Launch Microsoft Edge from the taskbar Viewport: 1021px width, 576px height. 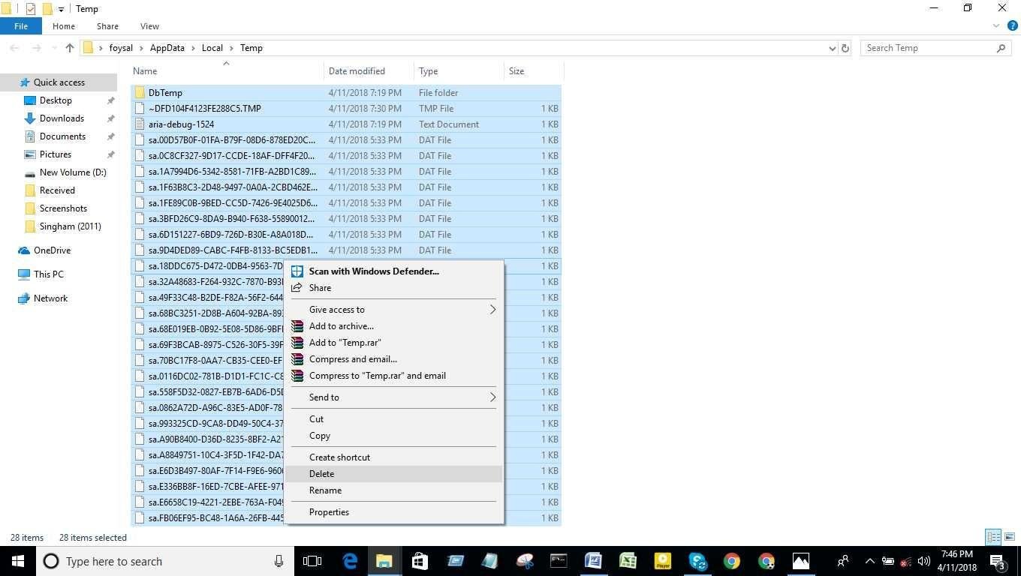(350, 561)
